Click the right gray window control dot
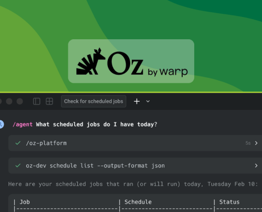 coord(20,101)
